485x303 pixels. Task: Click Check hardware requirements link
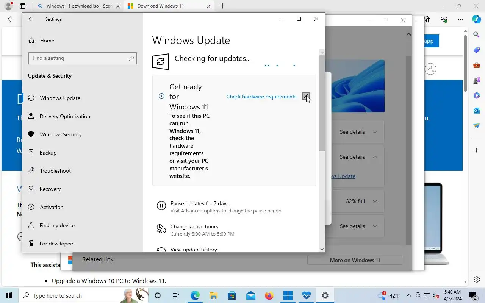pos(261,97)
